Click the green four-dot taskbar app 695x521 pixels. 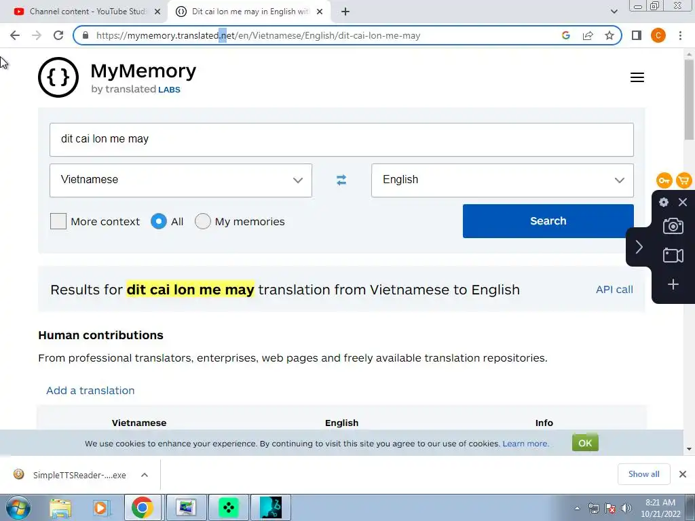click(x=229, y=507)
